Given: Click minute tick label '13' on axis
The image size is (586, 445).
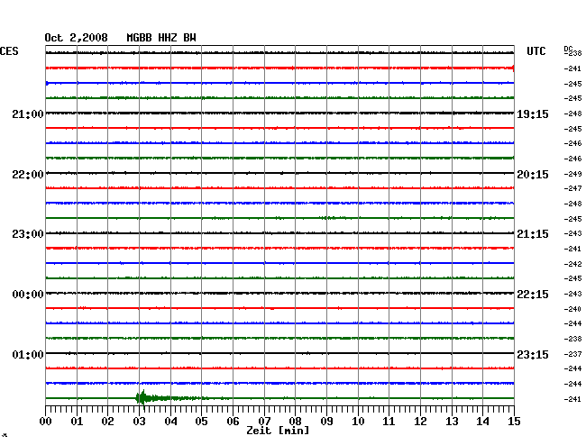Looking at the screenshot, I should [452, 422].
